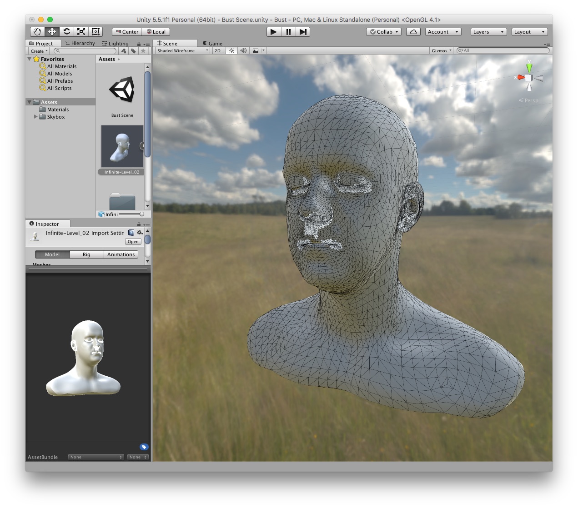Switch to the Hierarchy tab
The width and height of the screenshot is (578, 508).
pyautogui.click(x=80, y=43)
